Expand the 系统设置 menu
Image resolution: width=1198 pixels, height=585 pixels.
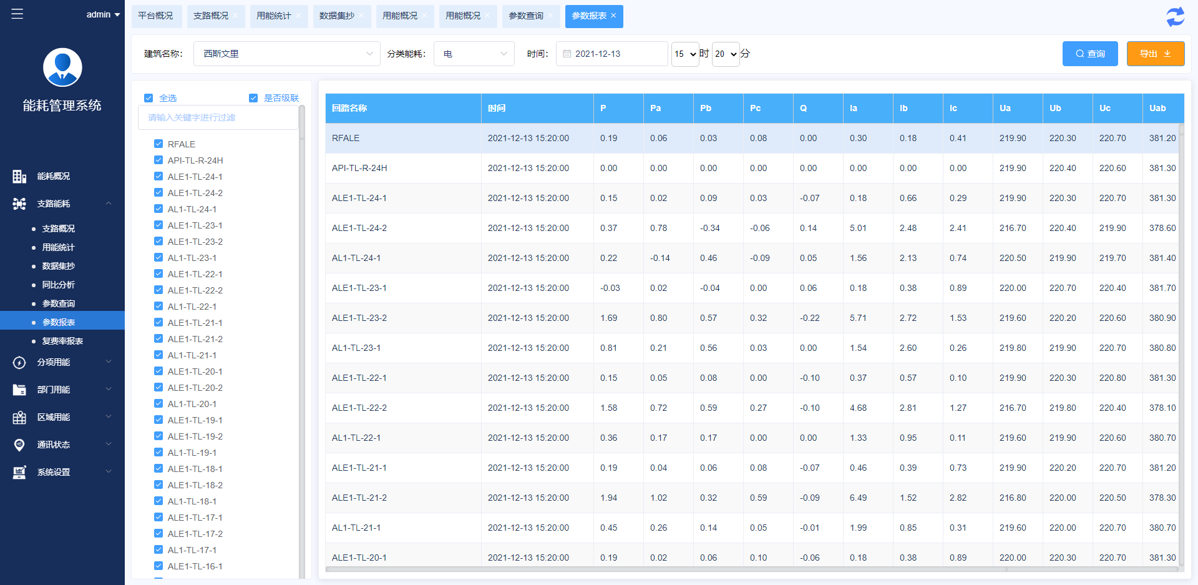[x=109, y=472]
